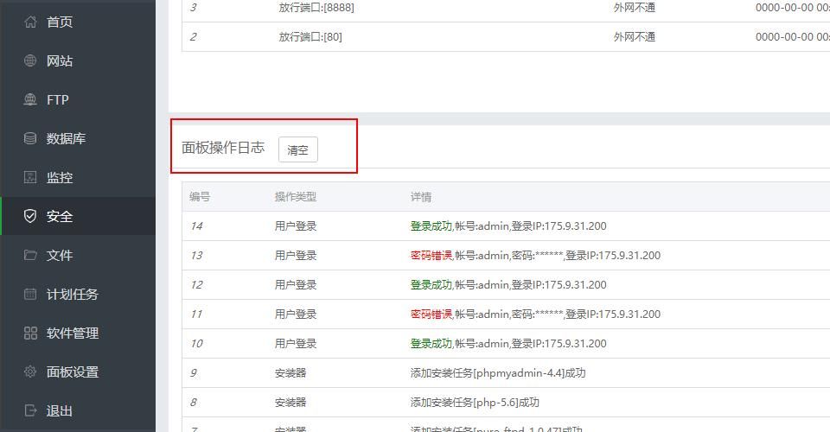Click the shield icon beside 安全
This screenshot has width=830, height=432.
pos(30,216)
